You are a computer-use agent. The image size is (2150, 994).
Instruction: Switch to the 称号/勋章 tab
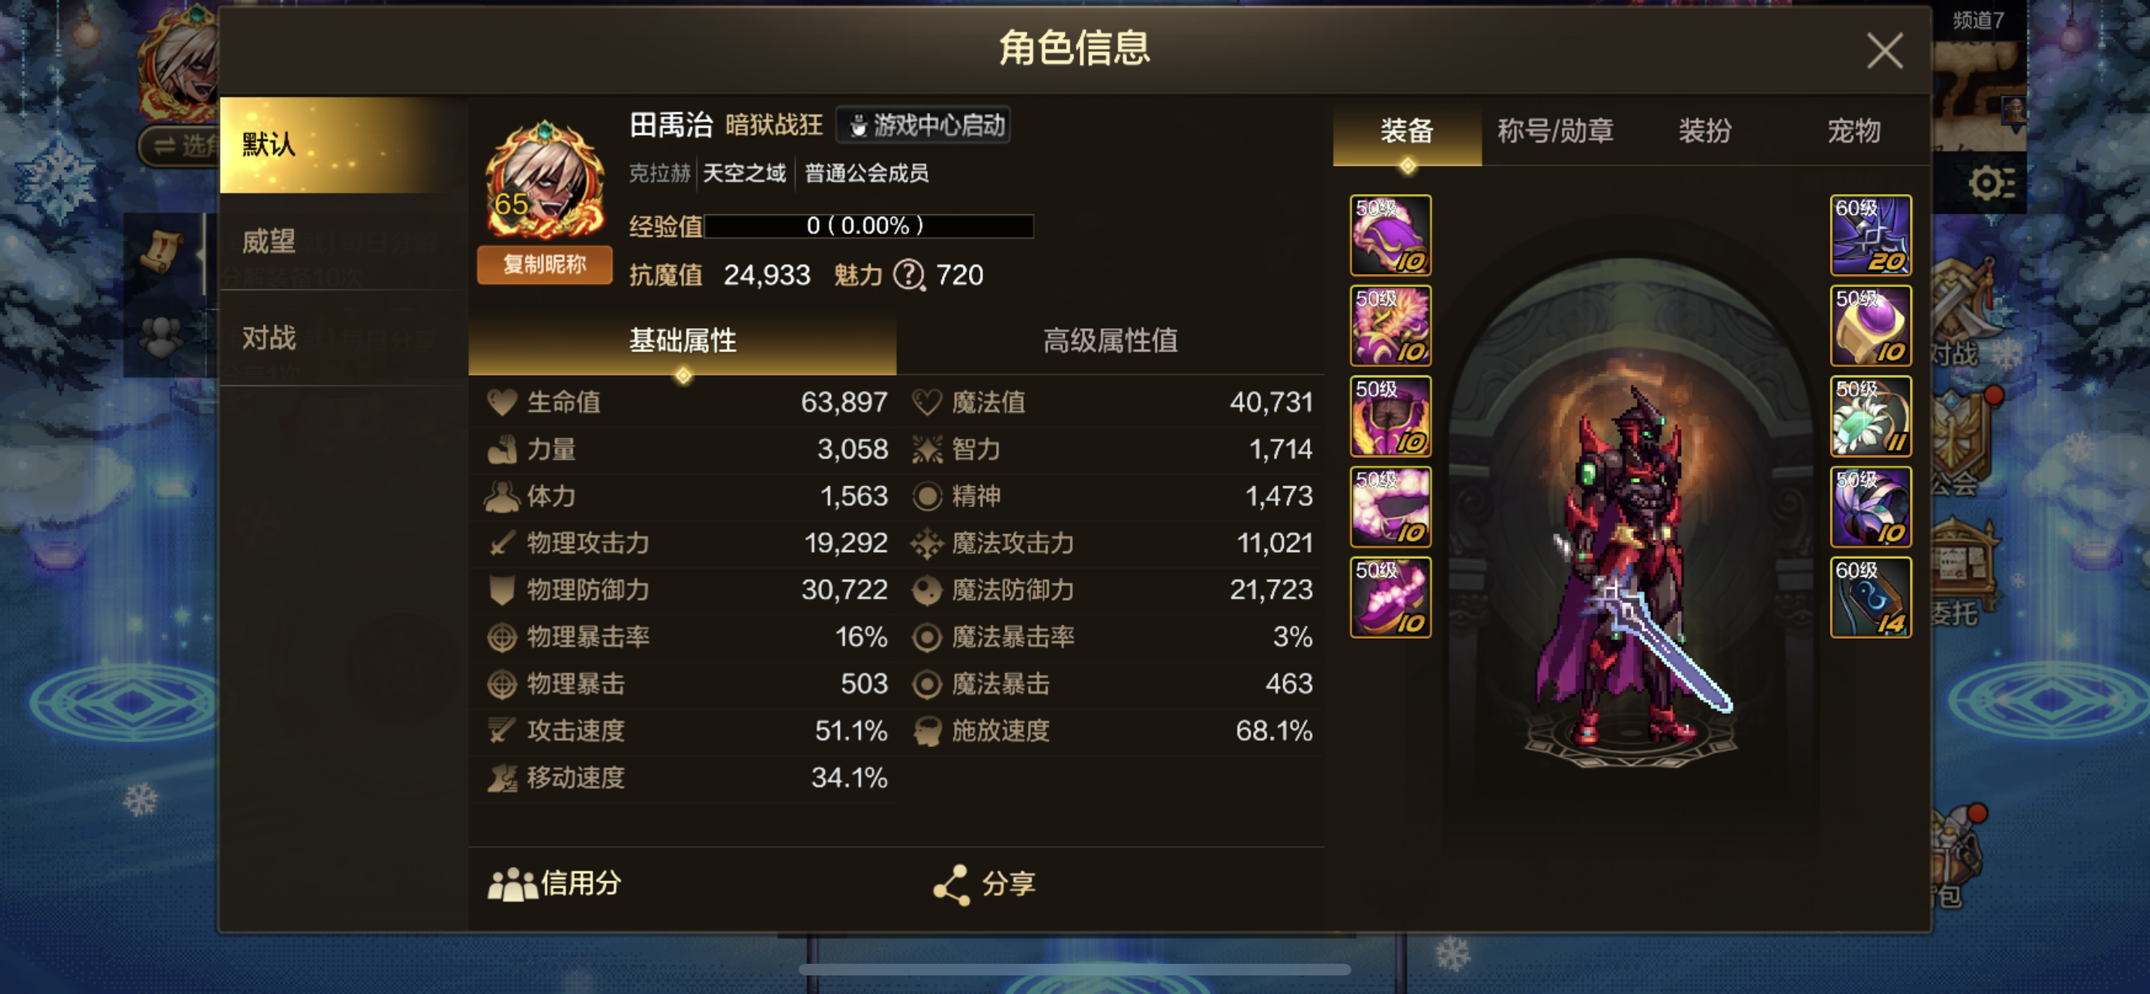coord(1555,131)
